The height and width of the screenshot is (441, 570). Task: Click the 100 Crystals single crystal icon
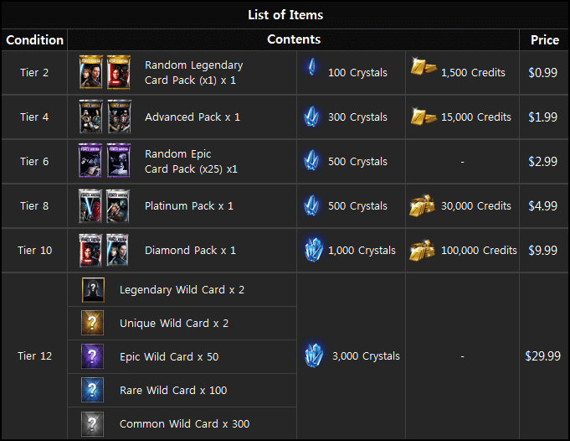311,67
